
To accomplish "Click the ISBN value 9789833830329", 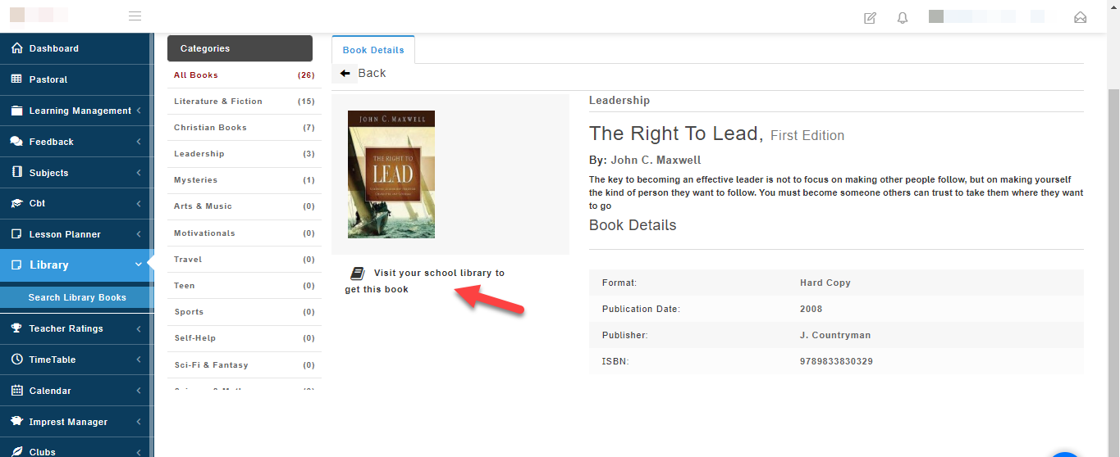I will pyautogui.click(x=836, y=361).
